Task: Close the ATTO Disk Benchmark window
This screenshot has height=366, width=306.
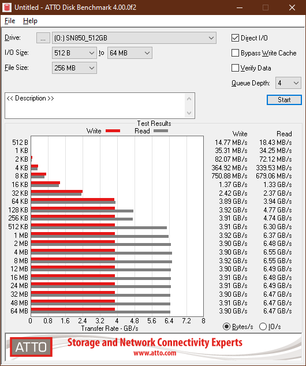Action: pos(292,8)
